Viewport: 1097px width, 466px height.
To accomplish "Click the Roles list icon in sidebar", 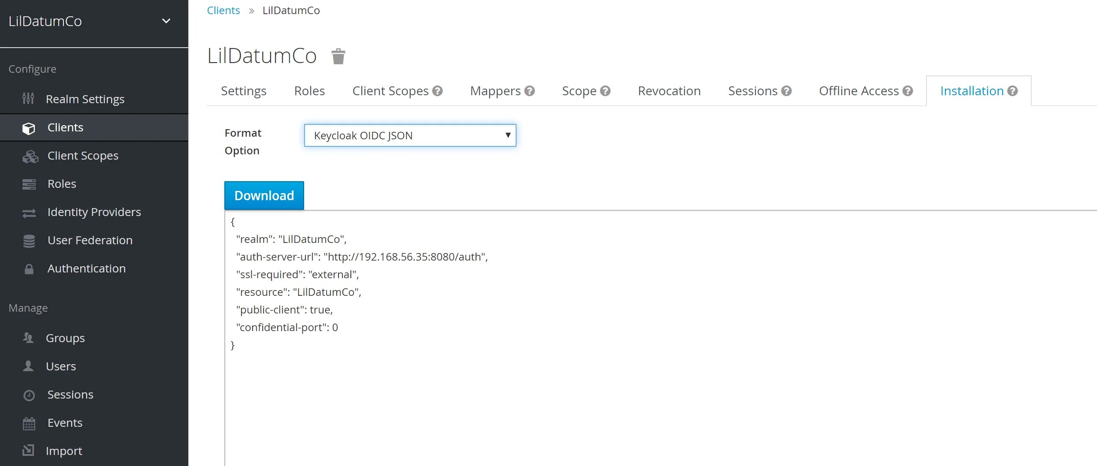I will click(29, 184).
